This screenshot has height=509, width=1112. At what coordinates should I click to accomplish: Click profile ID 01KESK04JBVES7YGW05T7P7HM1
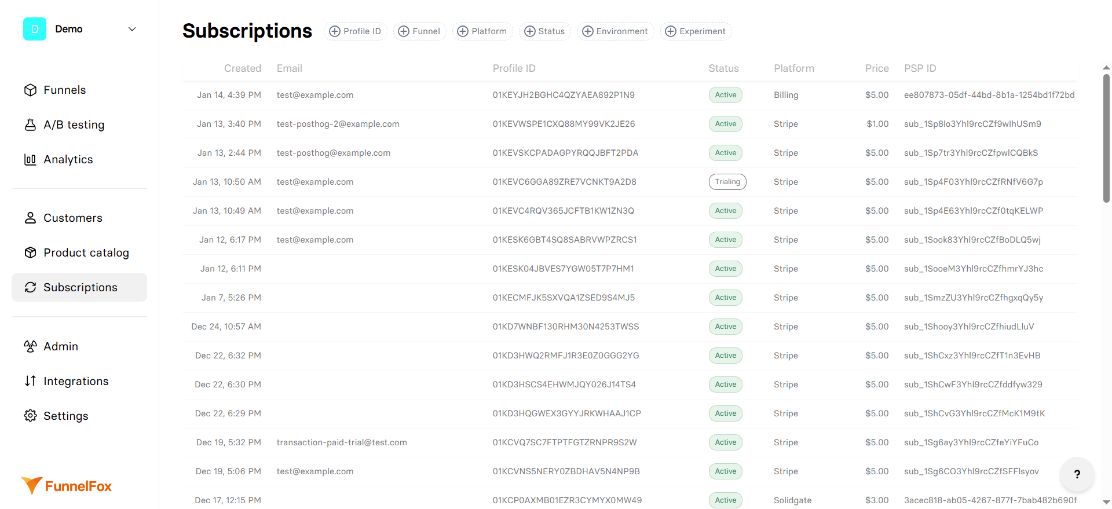(564, 269)
